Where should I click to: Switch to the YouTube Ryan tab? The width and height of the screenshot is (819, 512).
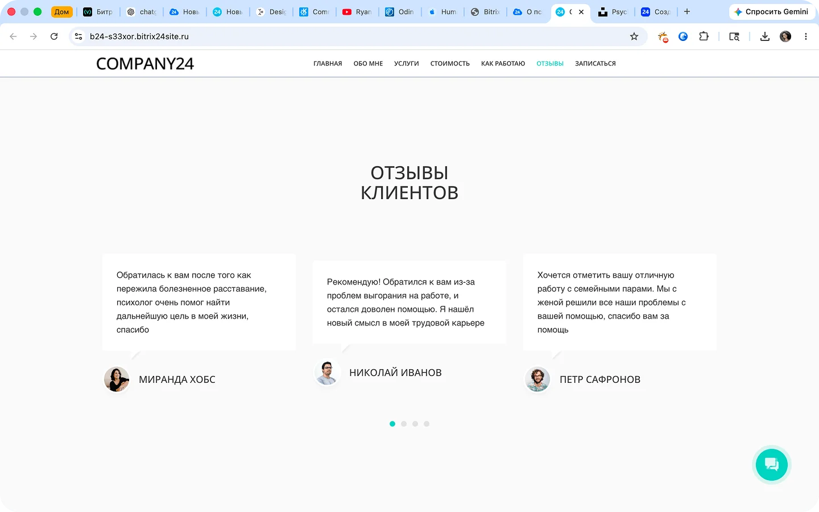coord(357,11)
